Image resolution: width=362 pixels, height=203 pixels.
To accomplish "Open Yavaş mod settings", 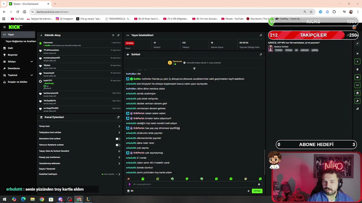I will tap(79, 126).
